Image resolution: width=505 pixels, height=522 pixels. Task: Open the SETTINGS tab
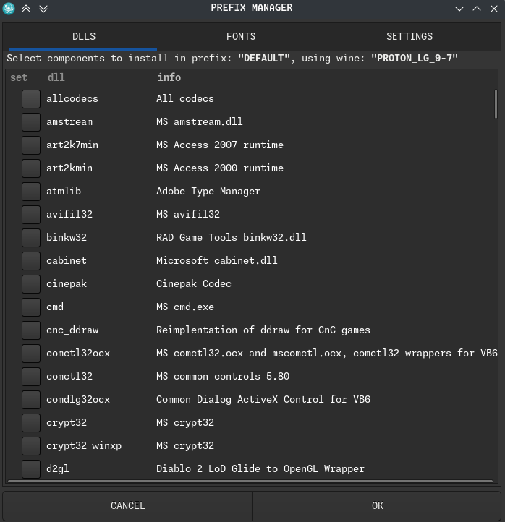(409, 36)
